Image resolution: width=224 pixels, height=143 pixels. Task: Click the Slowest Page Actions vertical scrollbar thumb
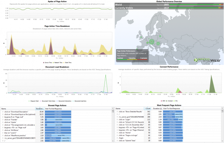coord(113,111)
